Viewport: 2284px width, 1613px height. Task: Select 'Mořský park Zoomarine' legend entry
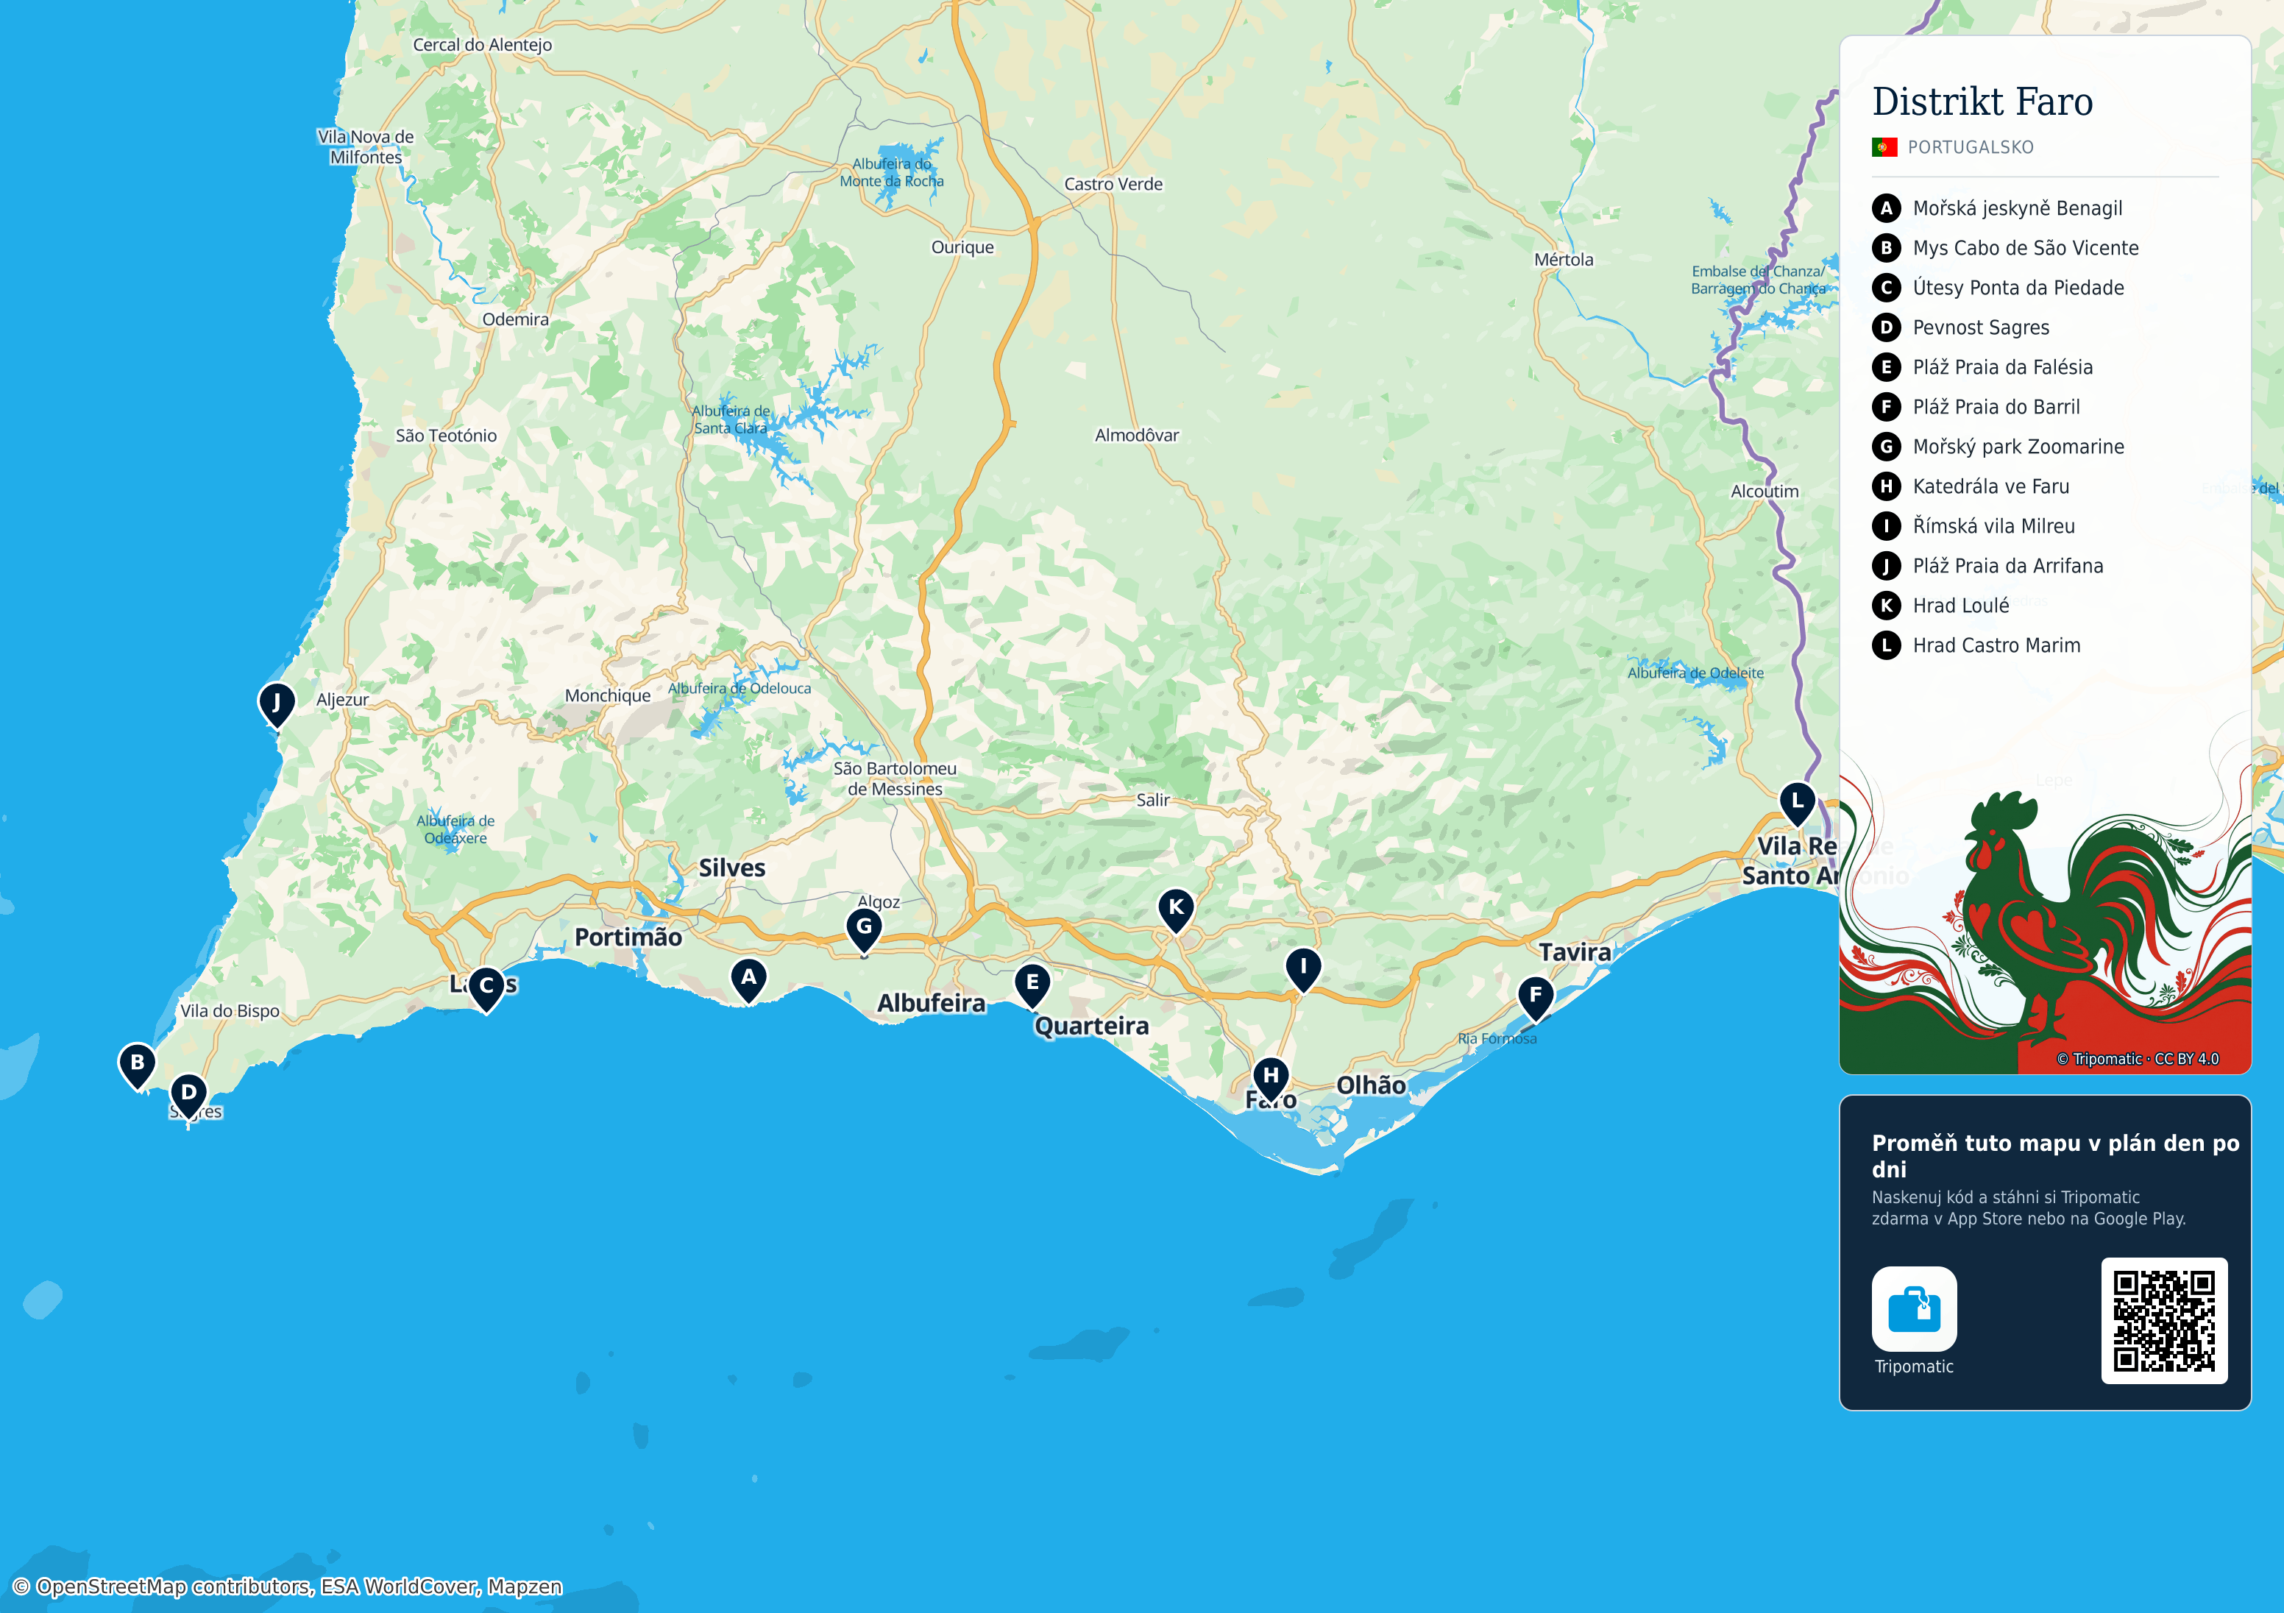click(2018, 447)
